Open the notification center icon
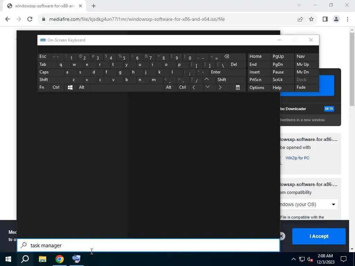 click(344, 259)
